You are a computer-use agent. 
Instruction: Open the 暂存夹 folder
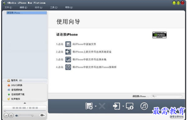[25, 80]
